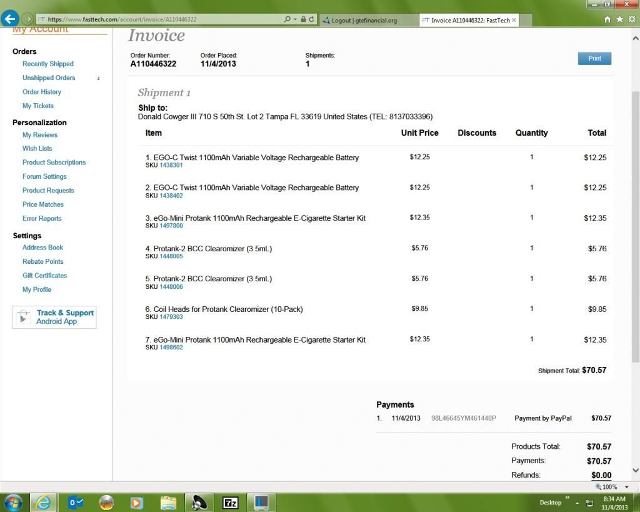Click the Refresh icon in address bar
640x512 pixels.
[311, 20]
